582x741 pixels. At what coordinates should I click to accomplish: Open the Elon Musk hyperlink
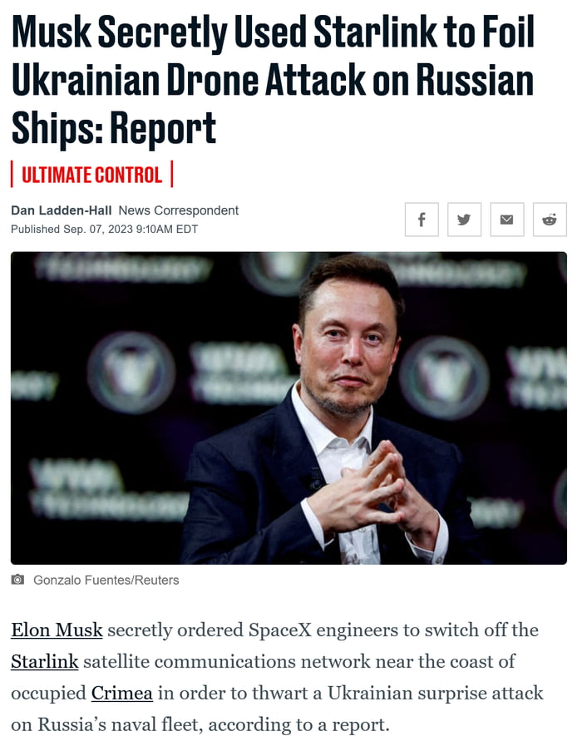point(57,630)
